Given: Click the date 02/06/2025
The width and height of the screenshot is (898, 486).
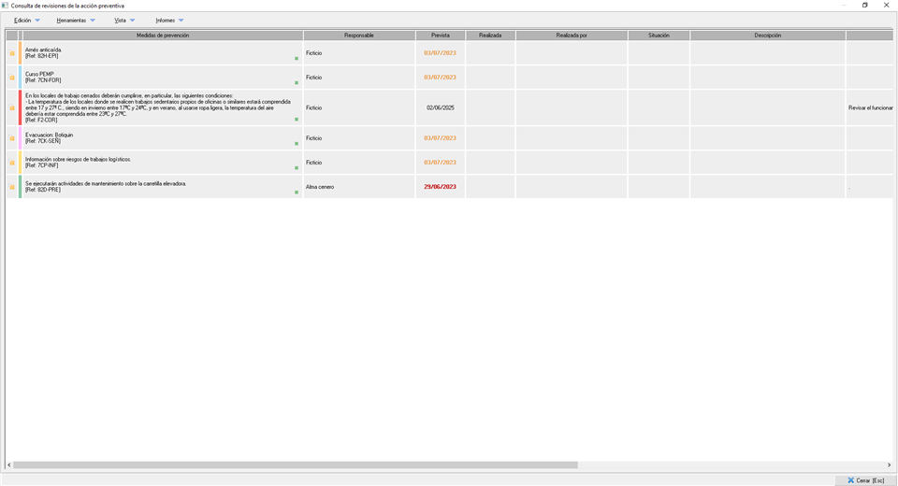Looking at the screenshot, I should pos(441,107).
